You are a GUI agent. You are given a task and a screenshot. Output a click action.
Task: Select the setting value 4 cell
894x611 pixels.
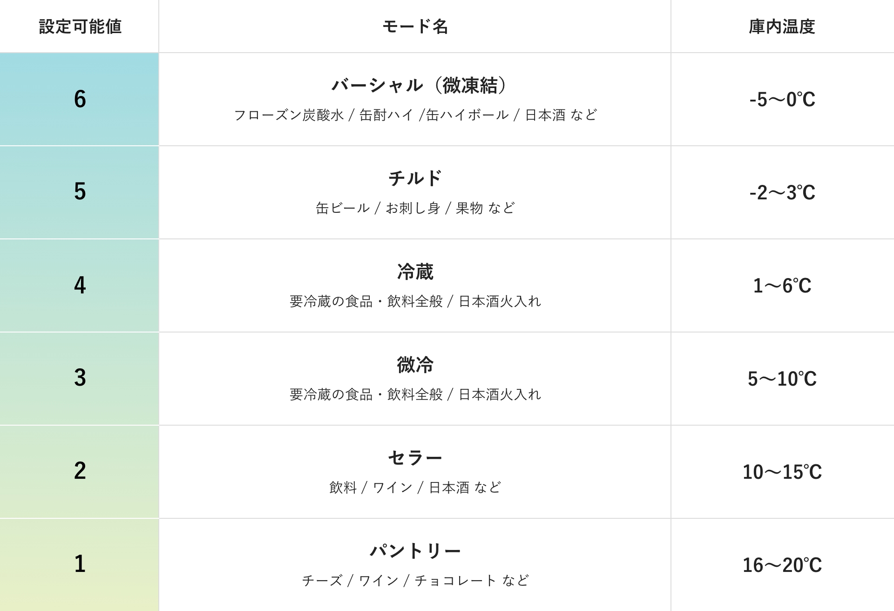(80, 285)
